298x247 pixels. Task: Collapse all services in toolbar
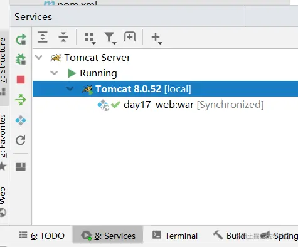click(63, 37)
